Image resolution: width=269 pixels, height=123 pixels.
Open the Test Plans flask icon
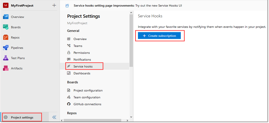pyautogui.click(x=6, y=58)
